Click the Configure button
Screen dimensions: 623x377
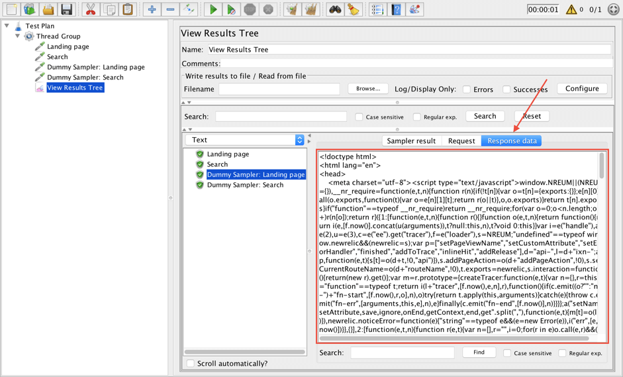582,89
